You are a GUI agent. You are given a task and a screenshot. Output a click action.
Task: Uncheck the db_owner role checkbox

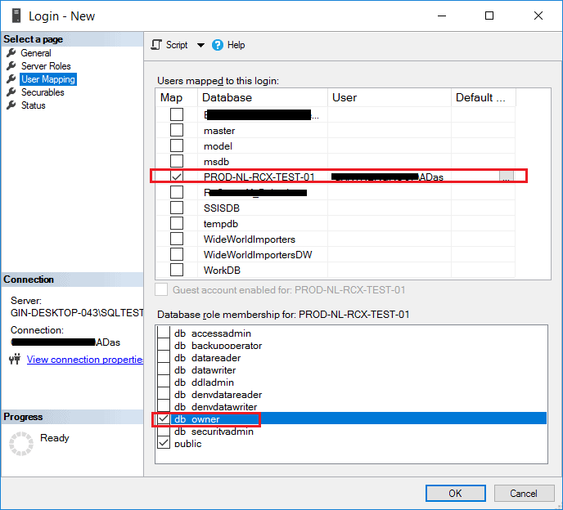coord(164,419)
